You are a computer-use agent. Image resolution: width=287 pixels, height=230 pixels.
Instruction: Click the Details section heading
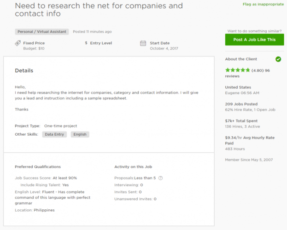tap(24, 71)
